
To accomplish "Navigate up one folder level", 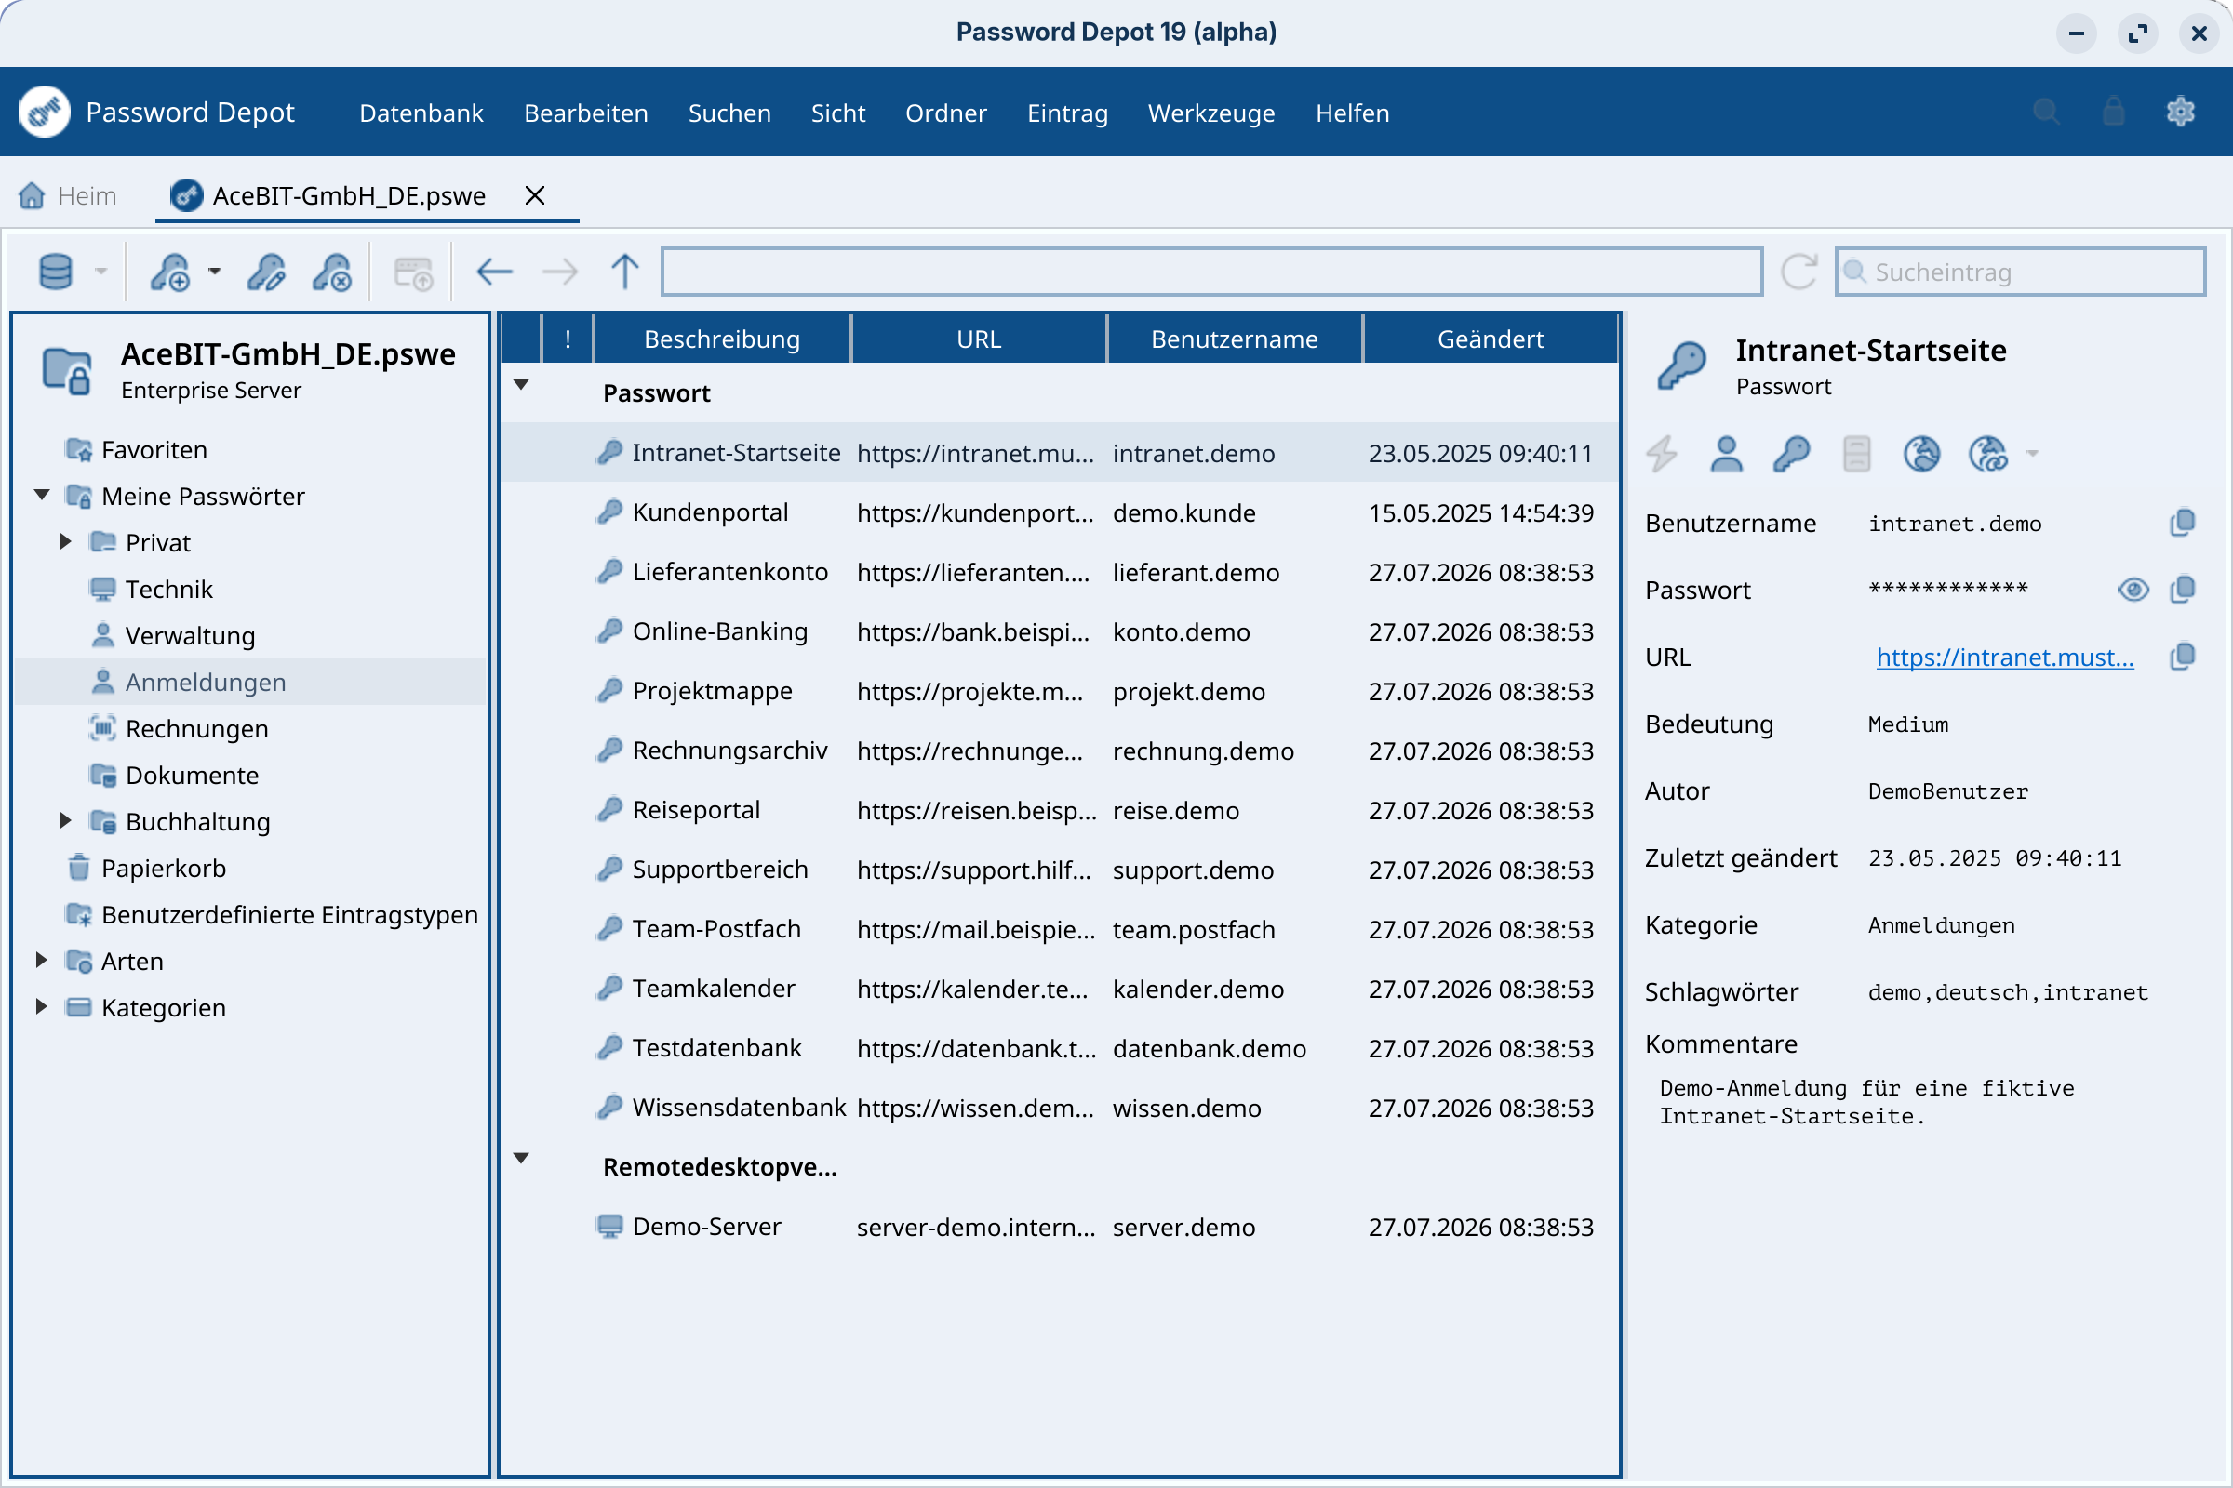I will point(624,272).
